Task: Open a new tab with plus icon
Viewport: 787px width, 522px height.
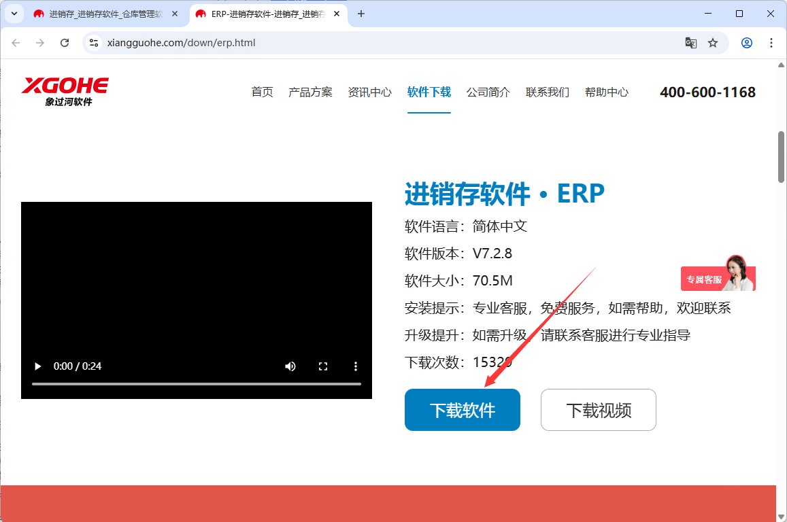Action: [361, 14]
